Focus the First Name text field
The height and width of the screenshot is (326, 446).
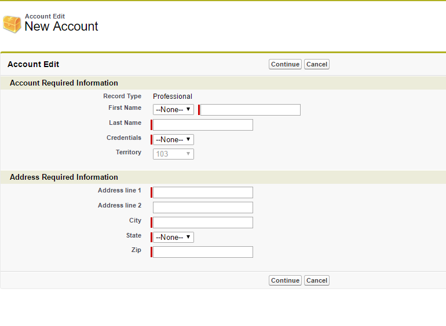point(250,110)
